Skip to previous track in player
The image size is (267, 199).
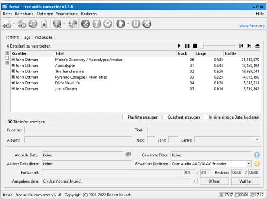241,46
